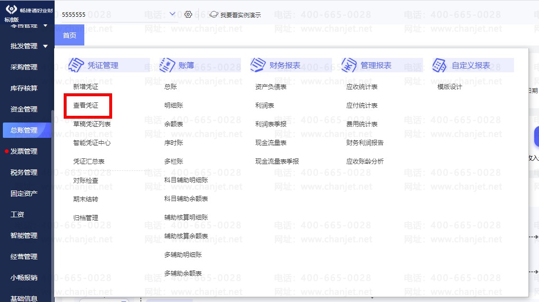Viewport: 539px width, 302px height.
Task: Open the 查看凭证 link
Action: (x=86, y=105)
